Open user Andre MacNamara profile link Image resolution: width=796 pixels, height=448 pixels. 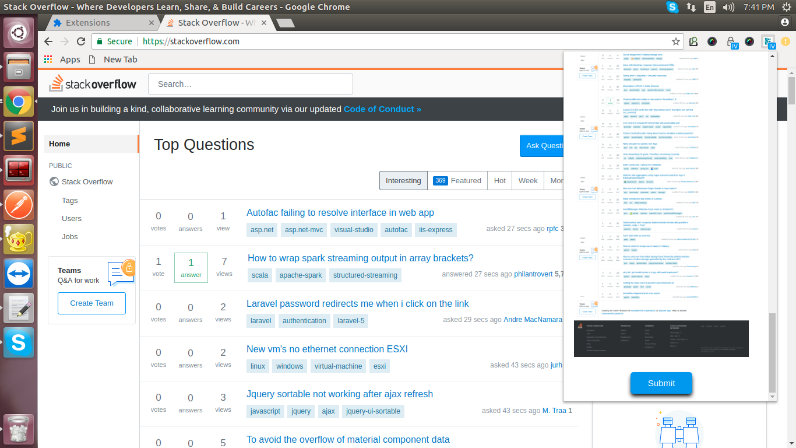click(x=533, y=319)
